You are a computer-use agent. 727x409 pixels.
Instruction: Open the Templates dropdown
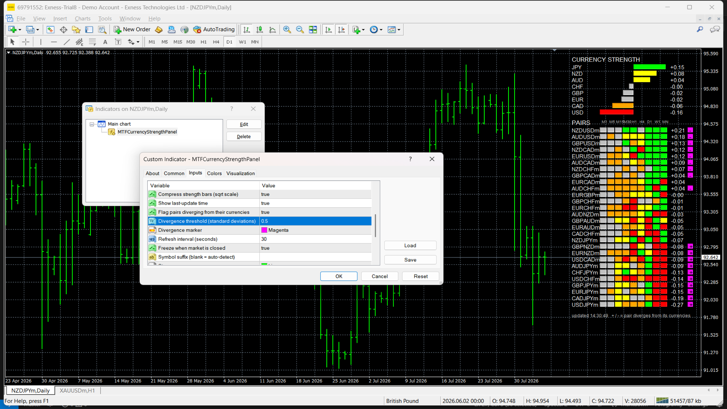pyautogui.click(x=394, y=30)
